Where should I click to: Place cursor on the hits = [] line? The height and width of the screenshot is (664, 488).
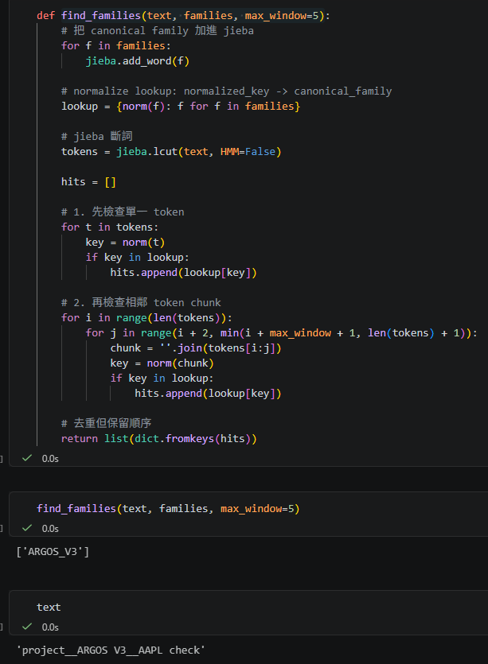[x=88, y=182]
